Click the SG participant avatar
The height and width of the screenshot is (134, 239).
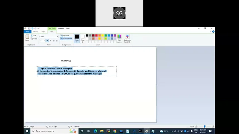coord(119,13)
